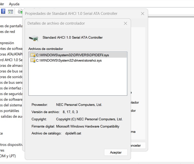Select the 'os del sistema' tree item
The image size is (194, 164).
11,105
